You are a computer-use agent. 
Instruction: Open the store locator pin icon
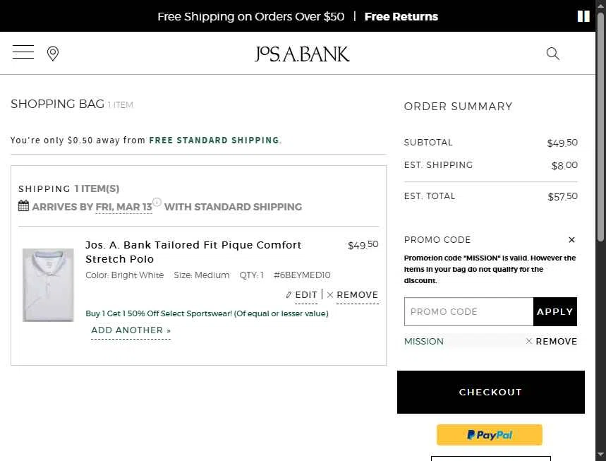coord(53,54)
